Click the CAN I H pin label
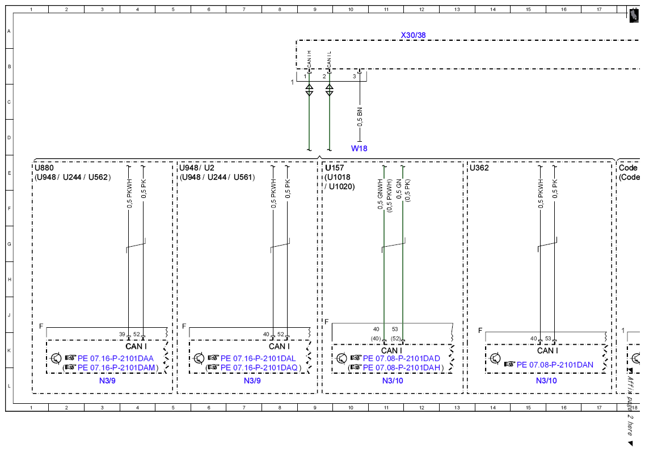The height and width of the screenshot is (452, 645). [309, 59]
